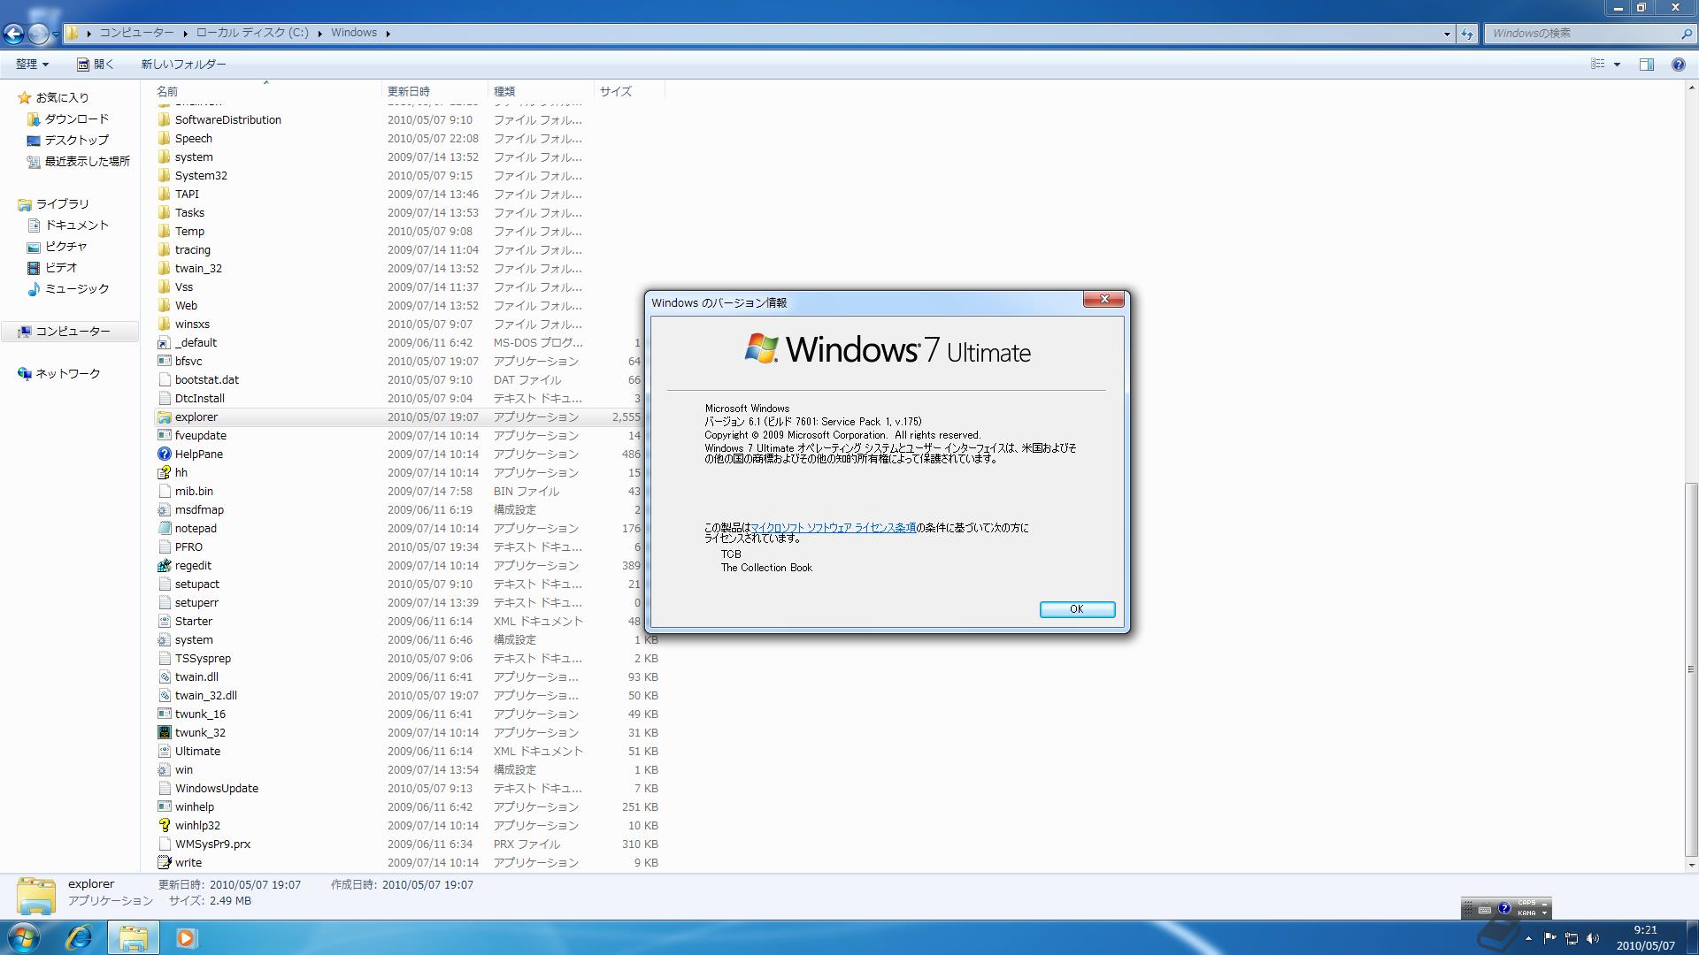Click ローカル ディスク (C:) breadcrumb segment
1699x955 pixels.
tap(252, 33)
